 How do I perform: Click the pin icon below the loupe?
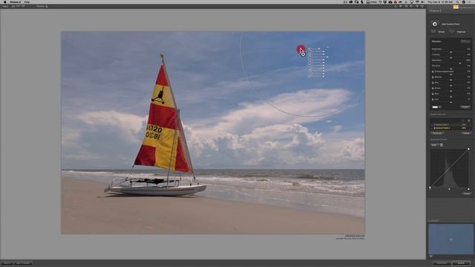[x=431, y=257]
